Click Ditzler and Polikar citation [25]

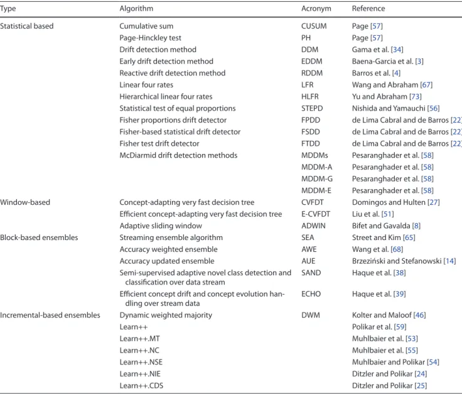[421, 386]
